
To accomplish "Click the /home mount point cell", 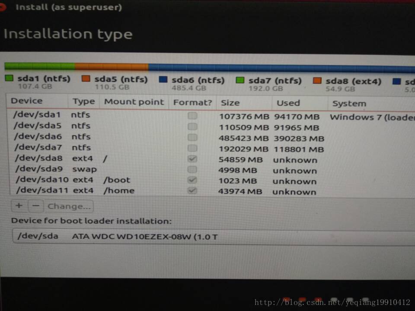I will 119,190.
